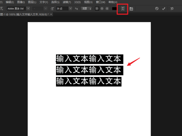The height and width of the screenshot is (136, 182).
Task: Open the 文字(Y) menu
Action: point(44,2)
